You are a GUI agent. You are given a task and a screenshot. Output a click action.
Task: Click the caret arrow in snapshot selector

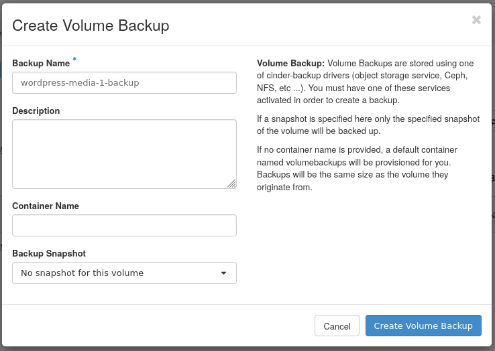pos(223,273)
